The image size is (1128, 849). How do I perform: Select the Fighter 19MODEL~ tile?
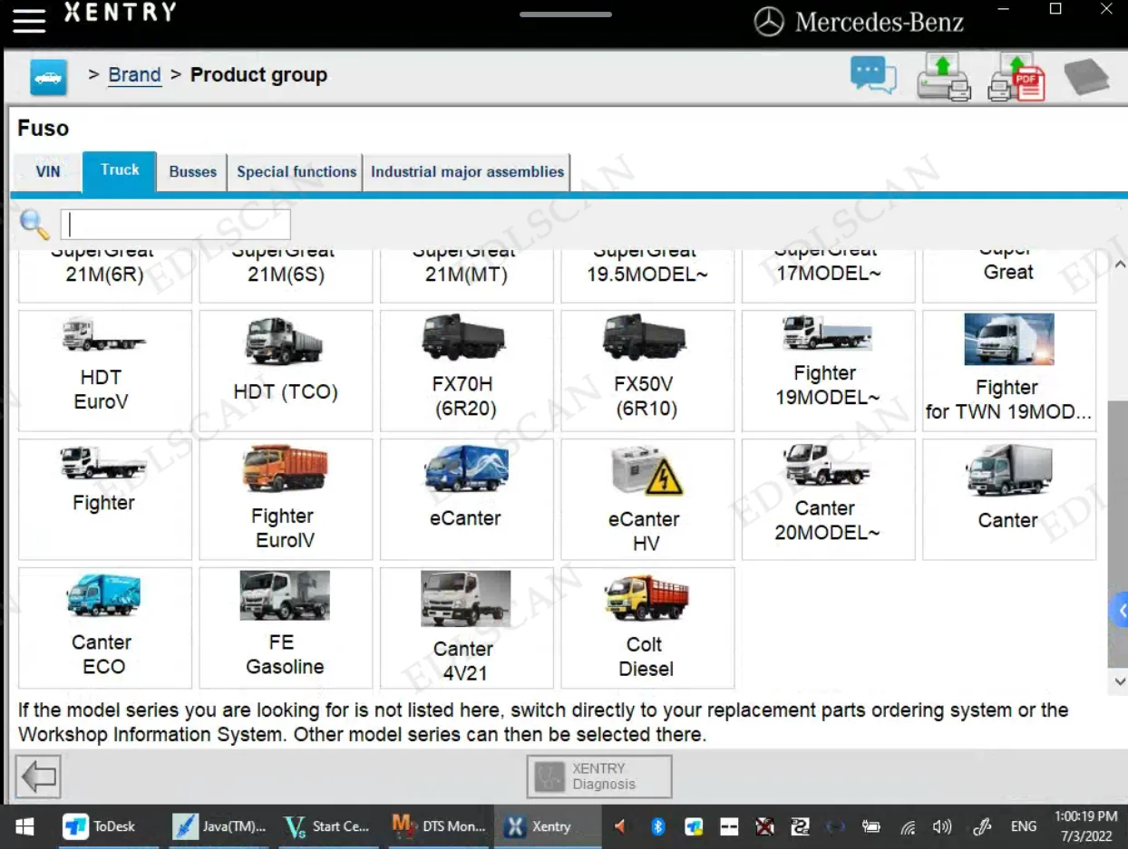click(x=828, y=371)
